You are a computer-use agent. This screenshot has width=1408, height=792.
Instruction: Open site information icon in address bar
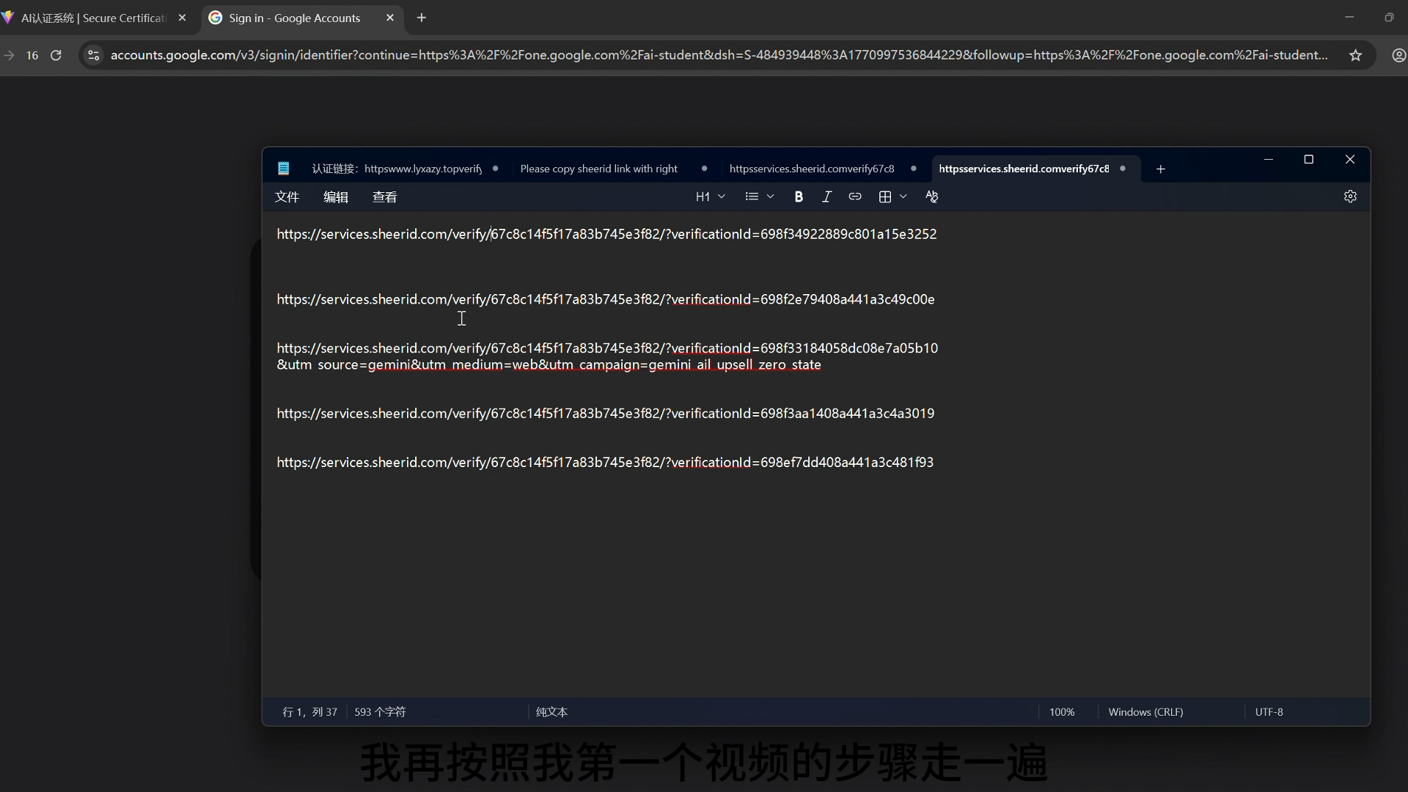(93, 55)
